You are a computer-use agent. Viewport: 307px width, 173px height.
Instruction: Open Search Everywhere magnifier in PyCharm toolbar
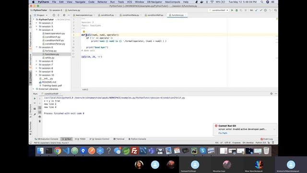(275, 10)
